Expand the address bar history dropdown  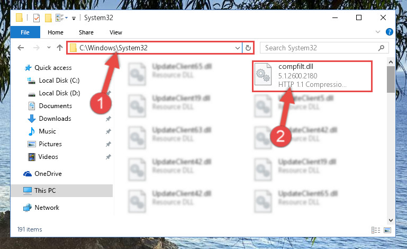click(x=237, y=48)
